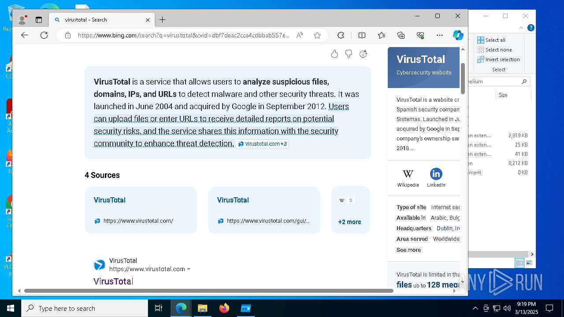564x317 pixels.
Task: Sort by Size column in File Explorer
Action: (513, 95)
